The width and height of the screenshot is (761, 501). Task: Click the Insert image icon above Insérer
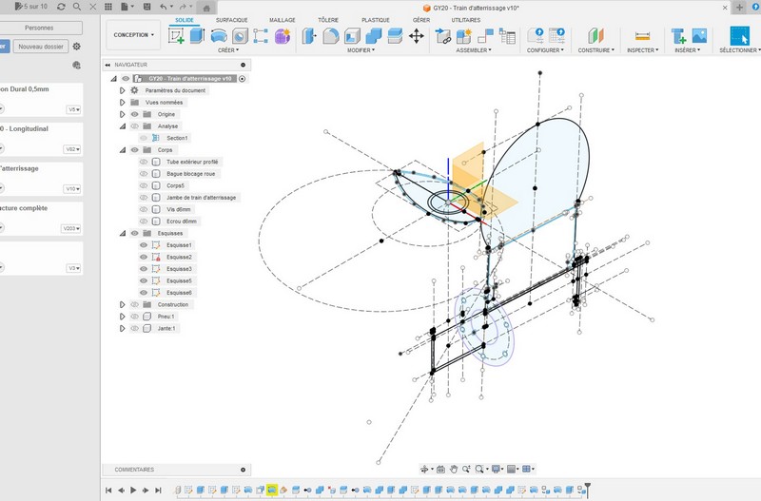pyautogui.click(x=699, y=36)
